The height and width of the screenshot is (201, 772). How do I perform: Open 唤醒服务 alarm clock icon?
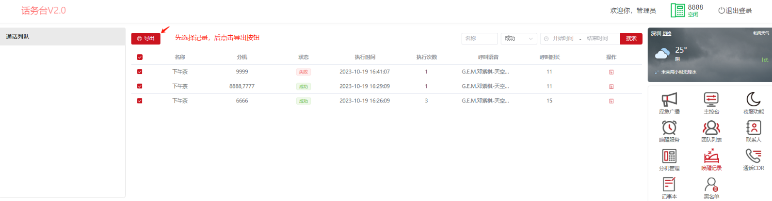669,128
